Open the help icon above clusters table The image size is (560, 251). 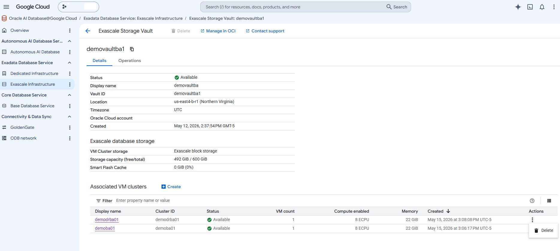532,201
